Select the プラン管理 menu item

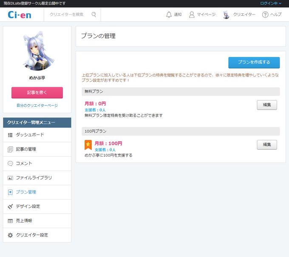tap(37, 192)
